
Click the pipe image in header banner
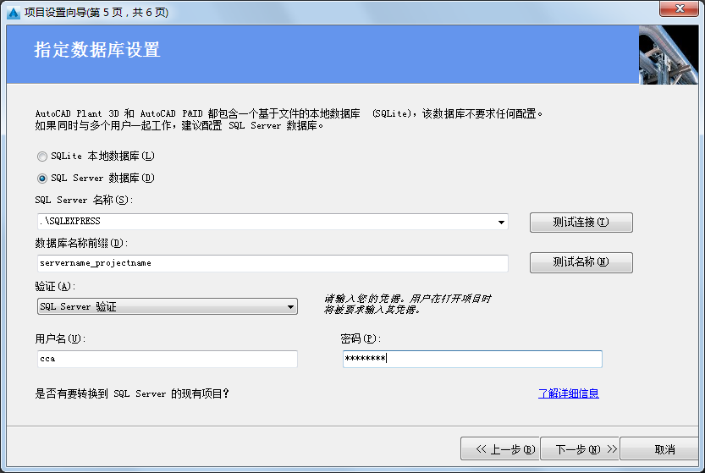(x=669, y=54)
